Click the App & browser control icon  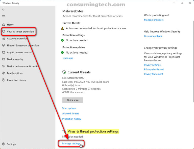[4, 52]
